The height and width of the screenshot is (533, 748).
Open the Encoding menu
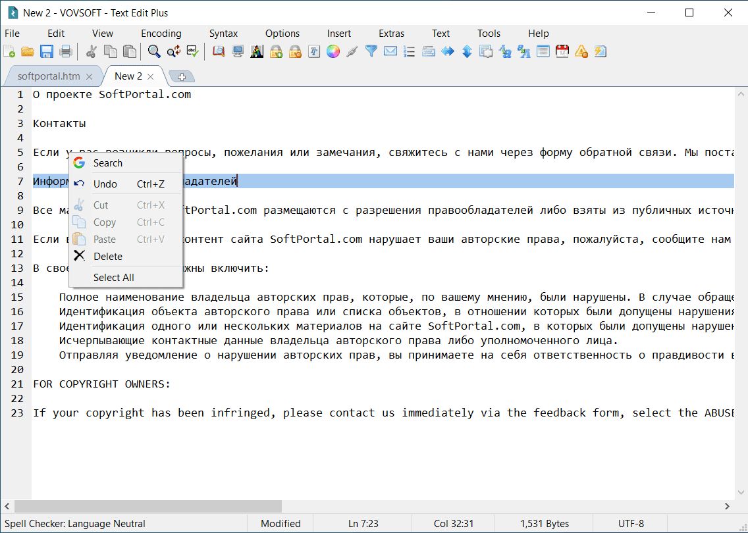pyautogui.click(x=161, y=34)
